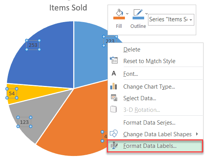Viewport: 207px width, 161px height.
Task: Click the Format Data Labels icon
Action: pyautogui.click(x=114, y=146)
